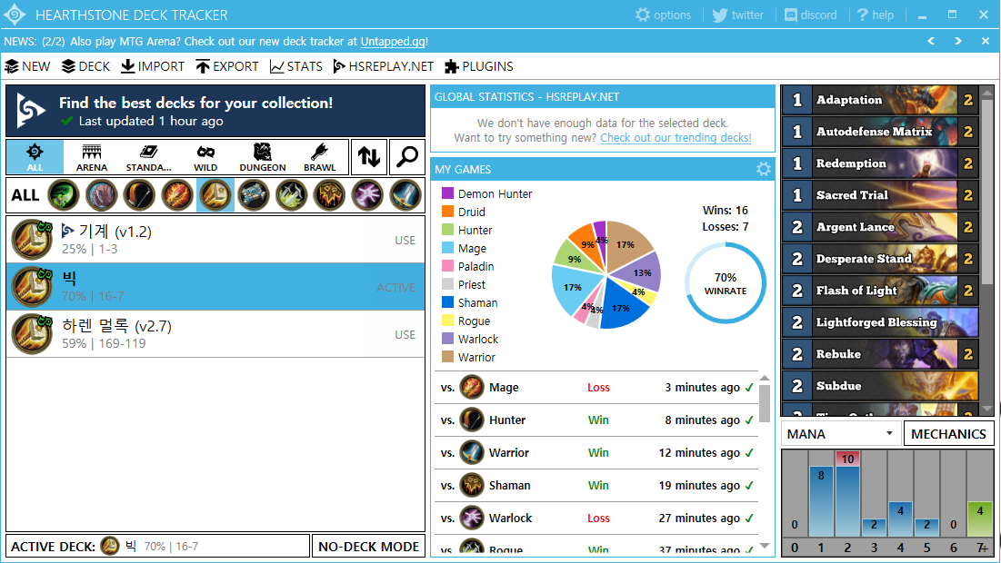Click the card list vertical scrollbar
The height and width of the screenshot is (563, 1001).
(987, 192)
